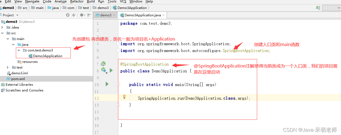
Task: Run the Demo3Application class from gutter line 8
Action: 111,70
